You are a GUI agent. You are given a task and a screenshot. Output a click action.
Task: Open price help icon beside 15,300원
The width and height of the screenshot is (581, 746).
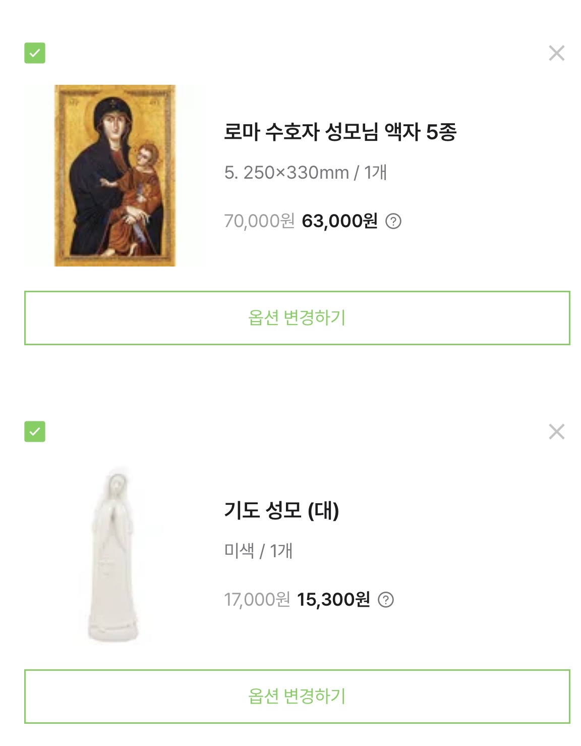click(386, 600)
